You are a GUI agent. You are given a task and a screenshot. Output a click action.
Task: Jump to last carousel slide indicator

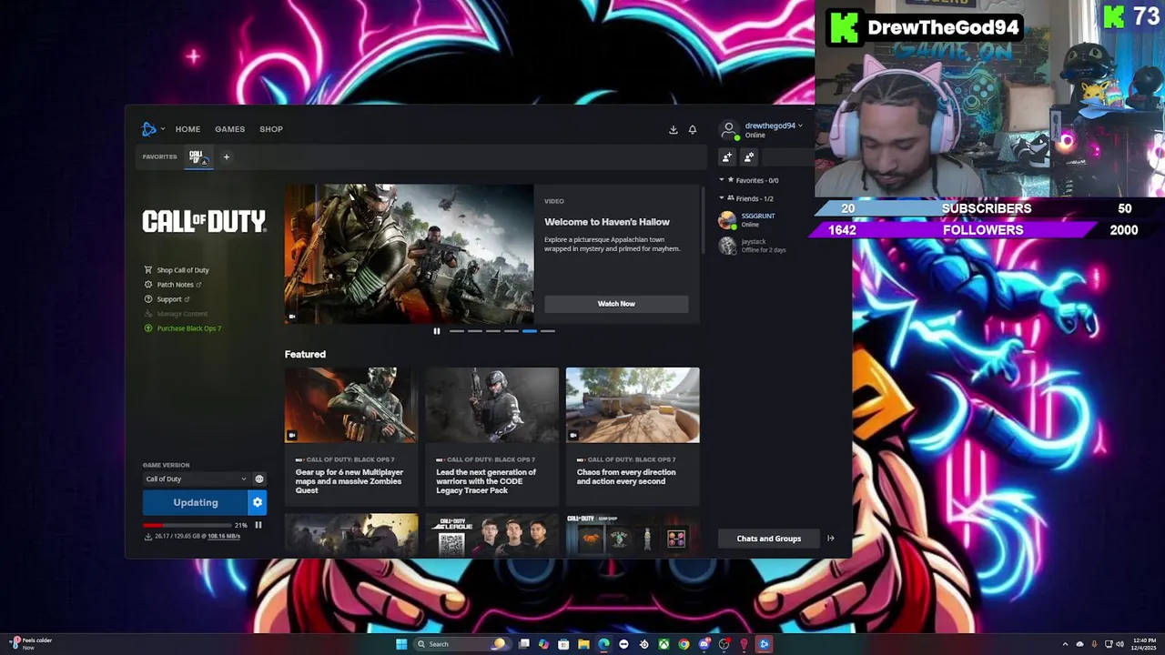coord(548,331)
